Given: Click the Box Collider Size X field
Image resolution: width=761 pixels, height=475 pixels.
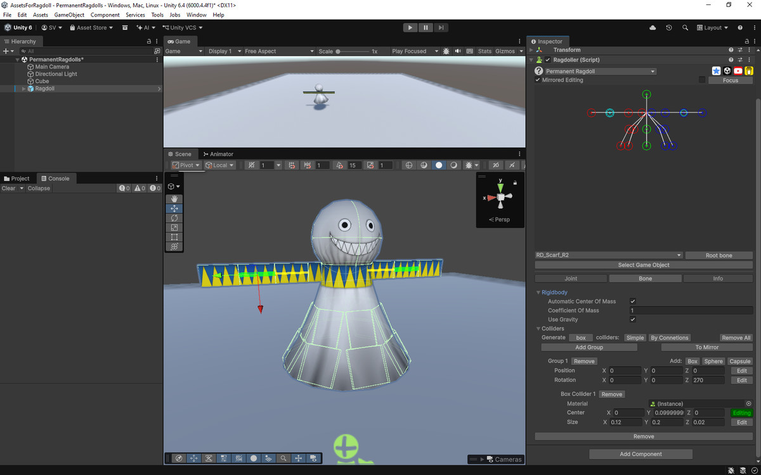Looking at the screenshot, I should (625, 422).
